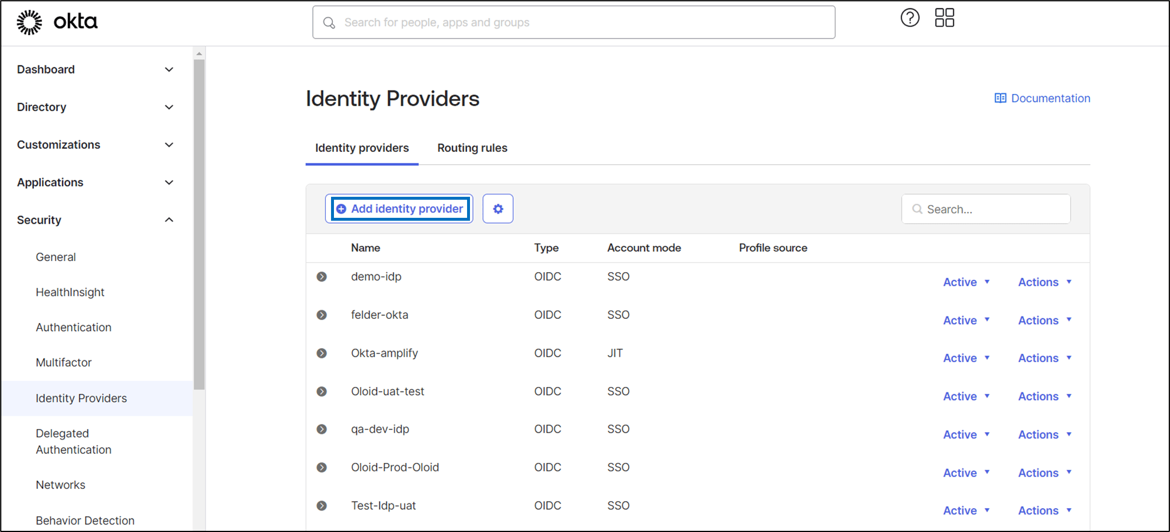Expand the felder-okta row arrow icon

tap(322, 315)
